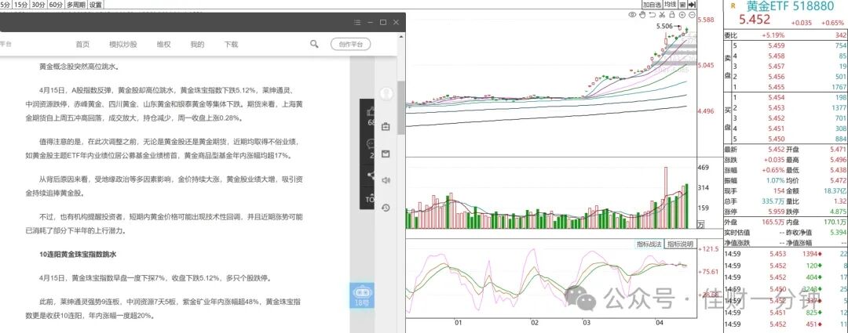
Task: Click the sell 1 price 5.455
Action: [776, 87]
